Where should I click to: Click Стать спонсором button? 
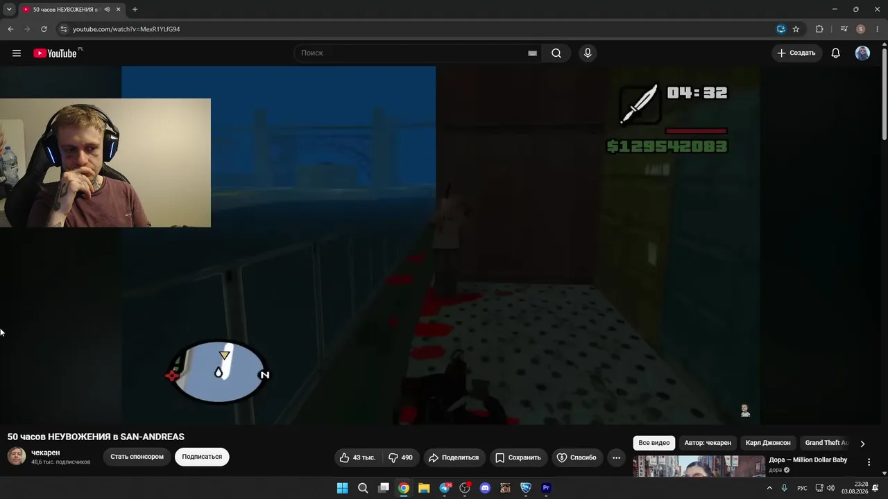tap(137, 457)
